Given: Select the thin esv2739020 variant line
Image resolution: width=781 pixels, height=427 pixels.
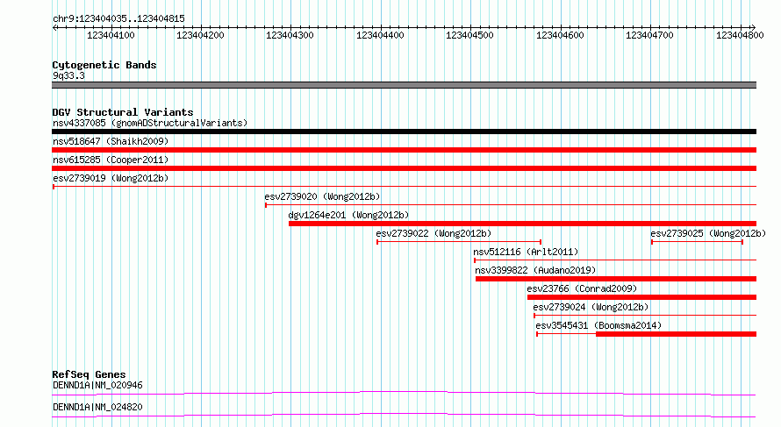Looking at the screenshot, I should [x=511, y=204].
